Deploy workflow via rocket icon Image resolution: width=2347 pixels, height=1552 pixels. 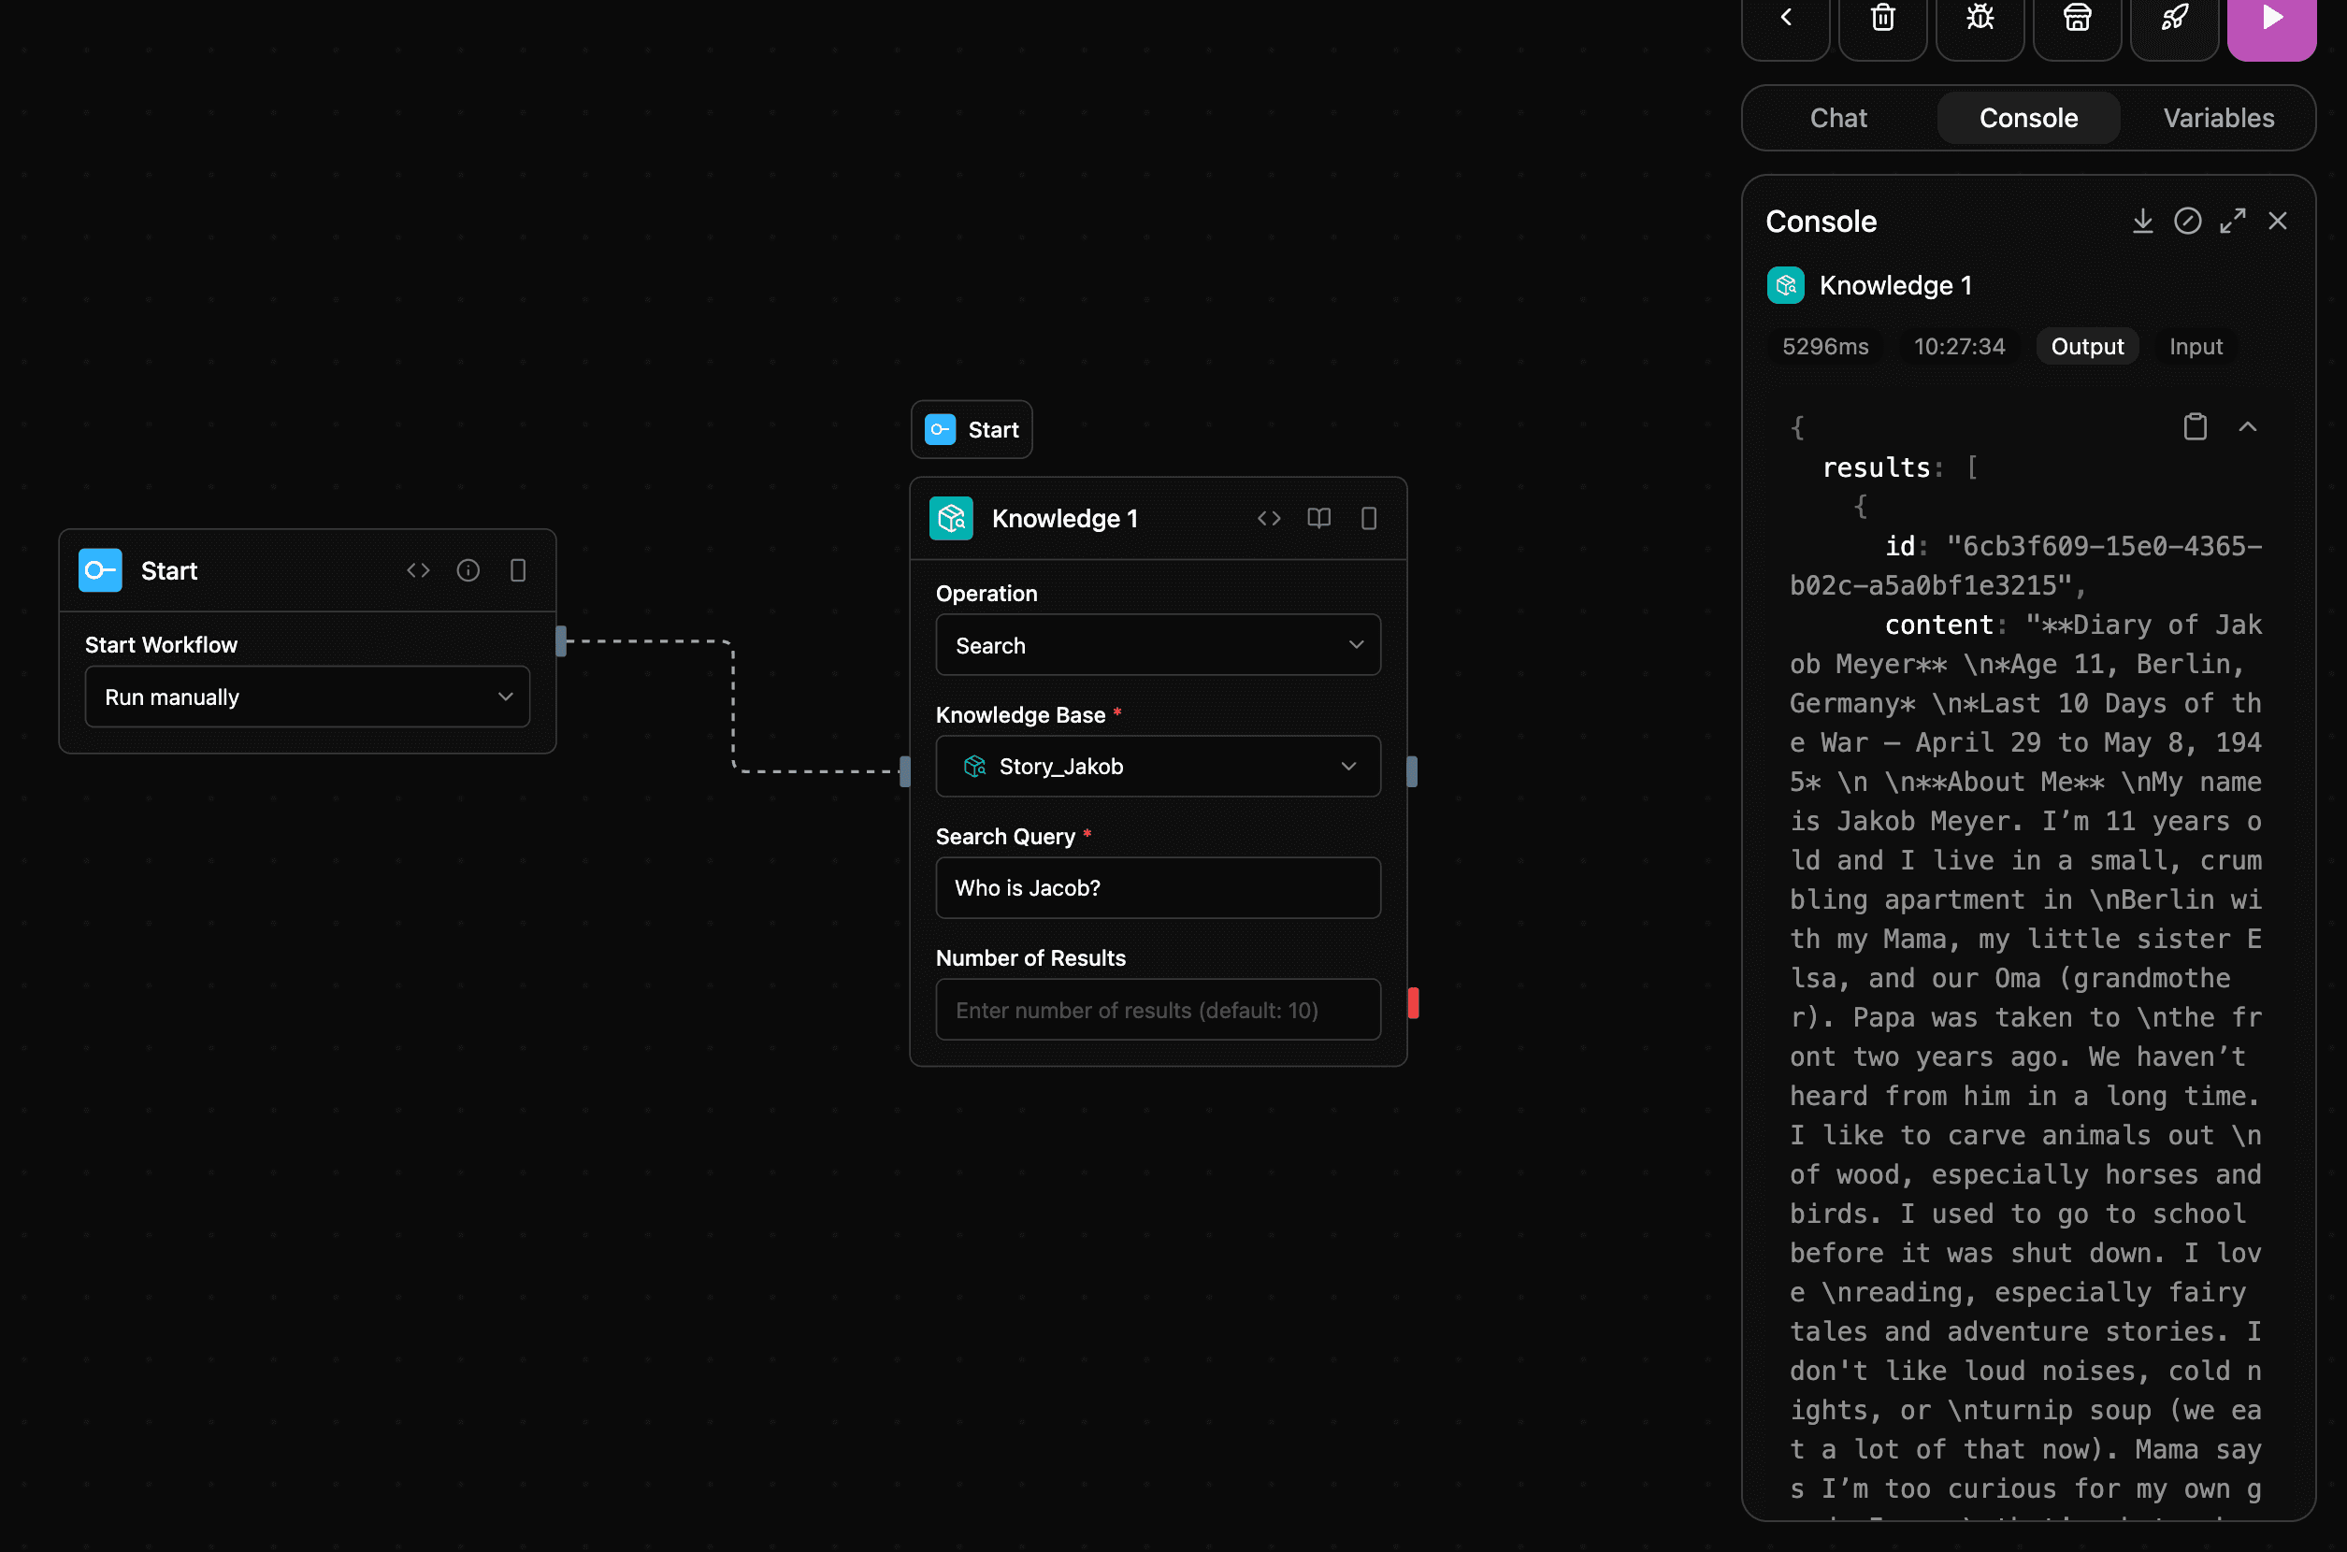coord(2174,17)
